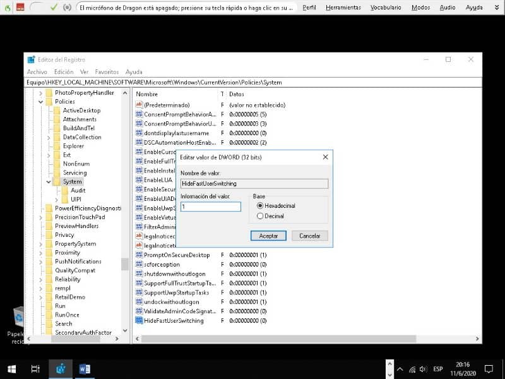Click the (Predeterminado) string value icon
The width and height of the screenshot is (505, 379).
[x=139, y=104]
